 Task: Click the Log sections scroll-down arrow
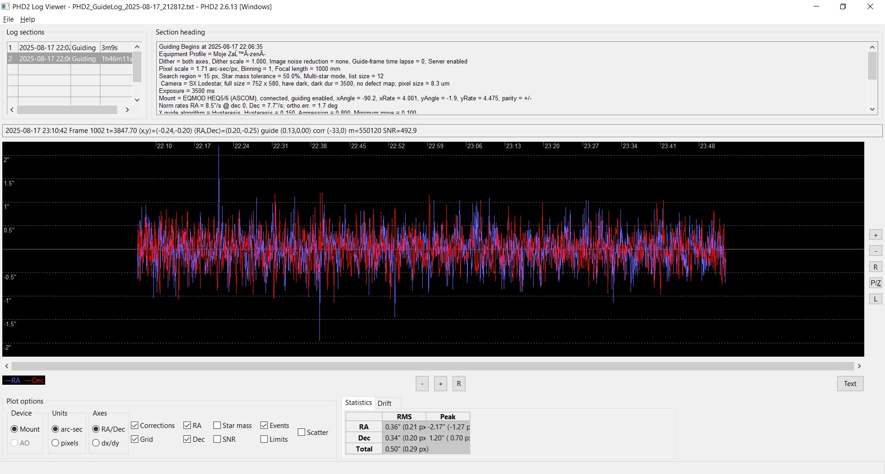137,100
